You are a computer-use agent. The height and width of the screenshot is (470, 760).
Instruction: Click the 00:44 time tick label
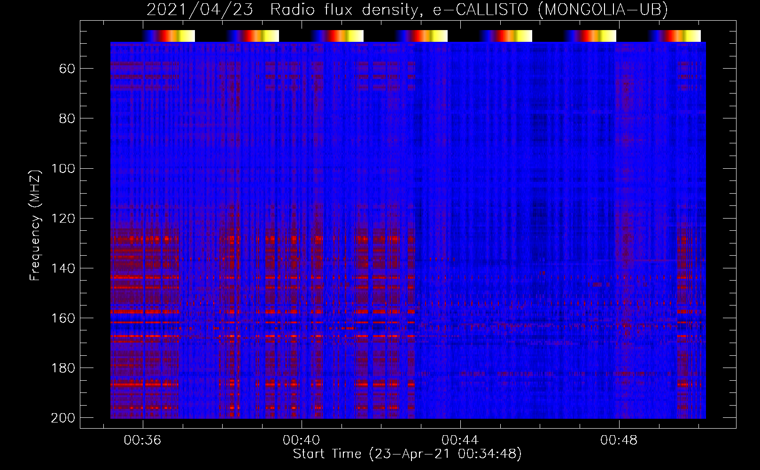coord(460,440)
